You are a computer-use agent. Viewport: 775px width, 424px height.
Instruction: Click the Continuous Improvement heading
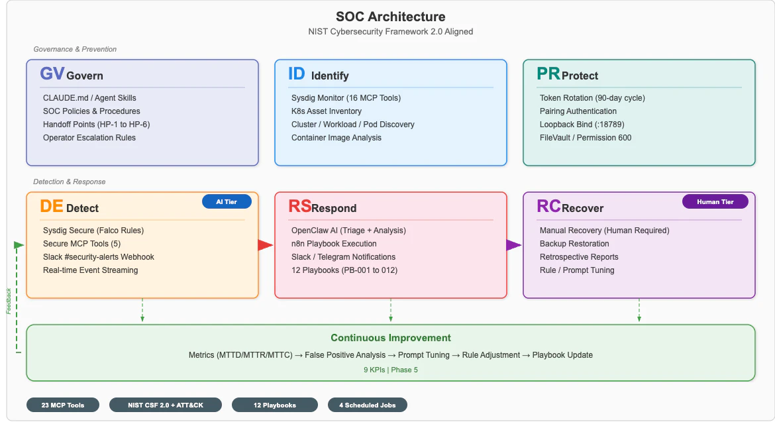pos(390,338)
